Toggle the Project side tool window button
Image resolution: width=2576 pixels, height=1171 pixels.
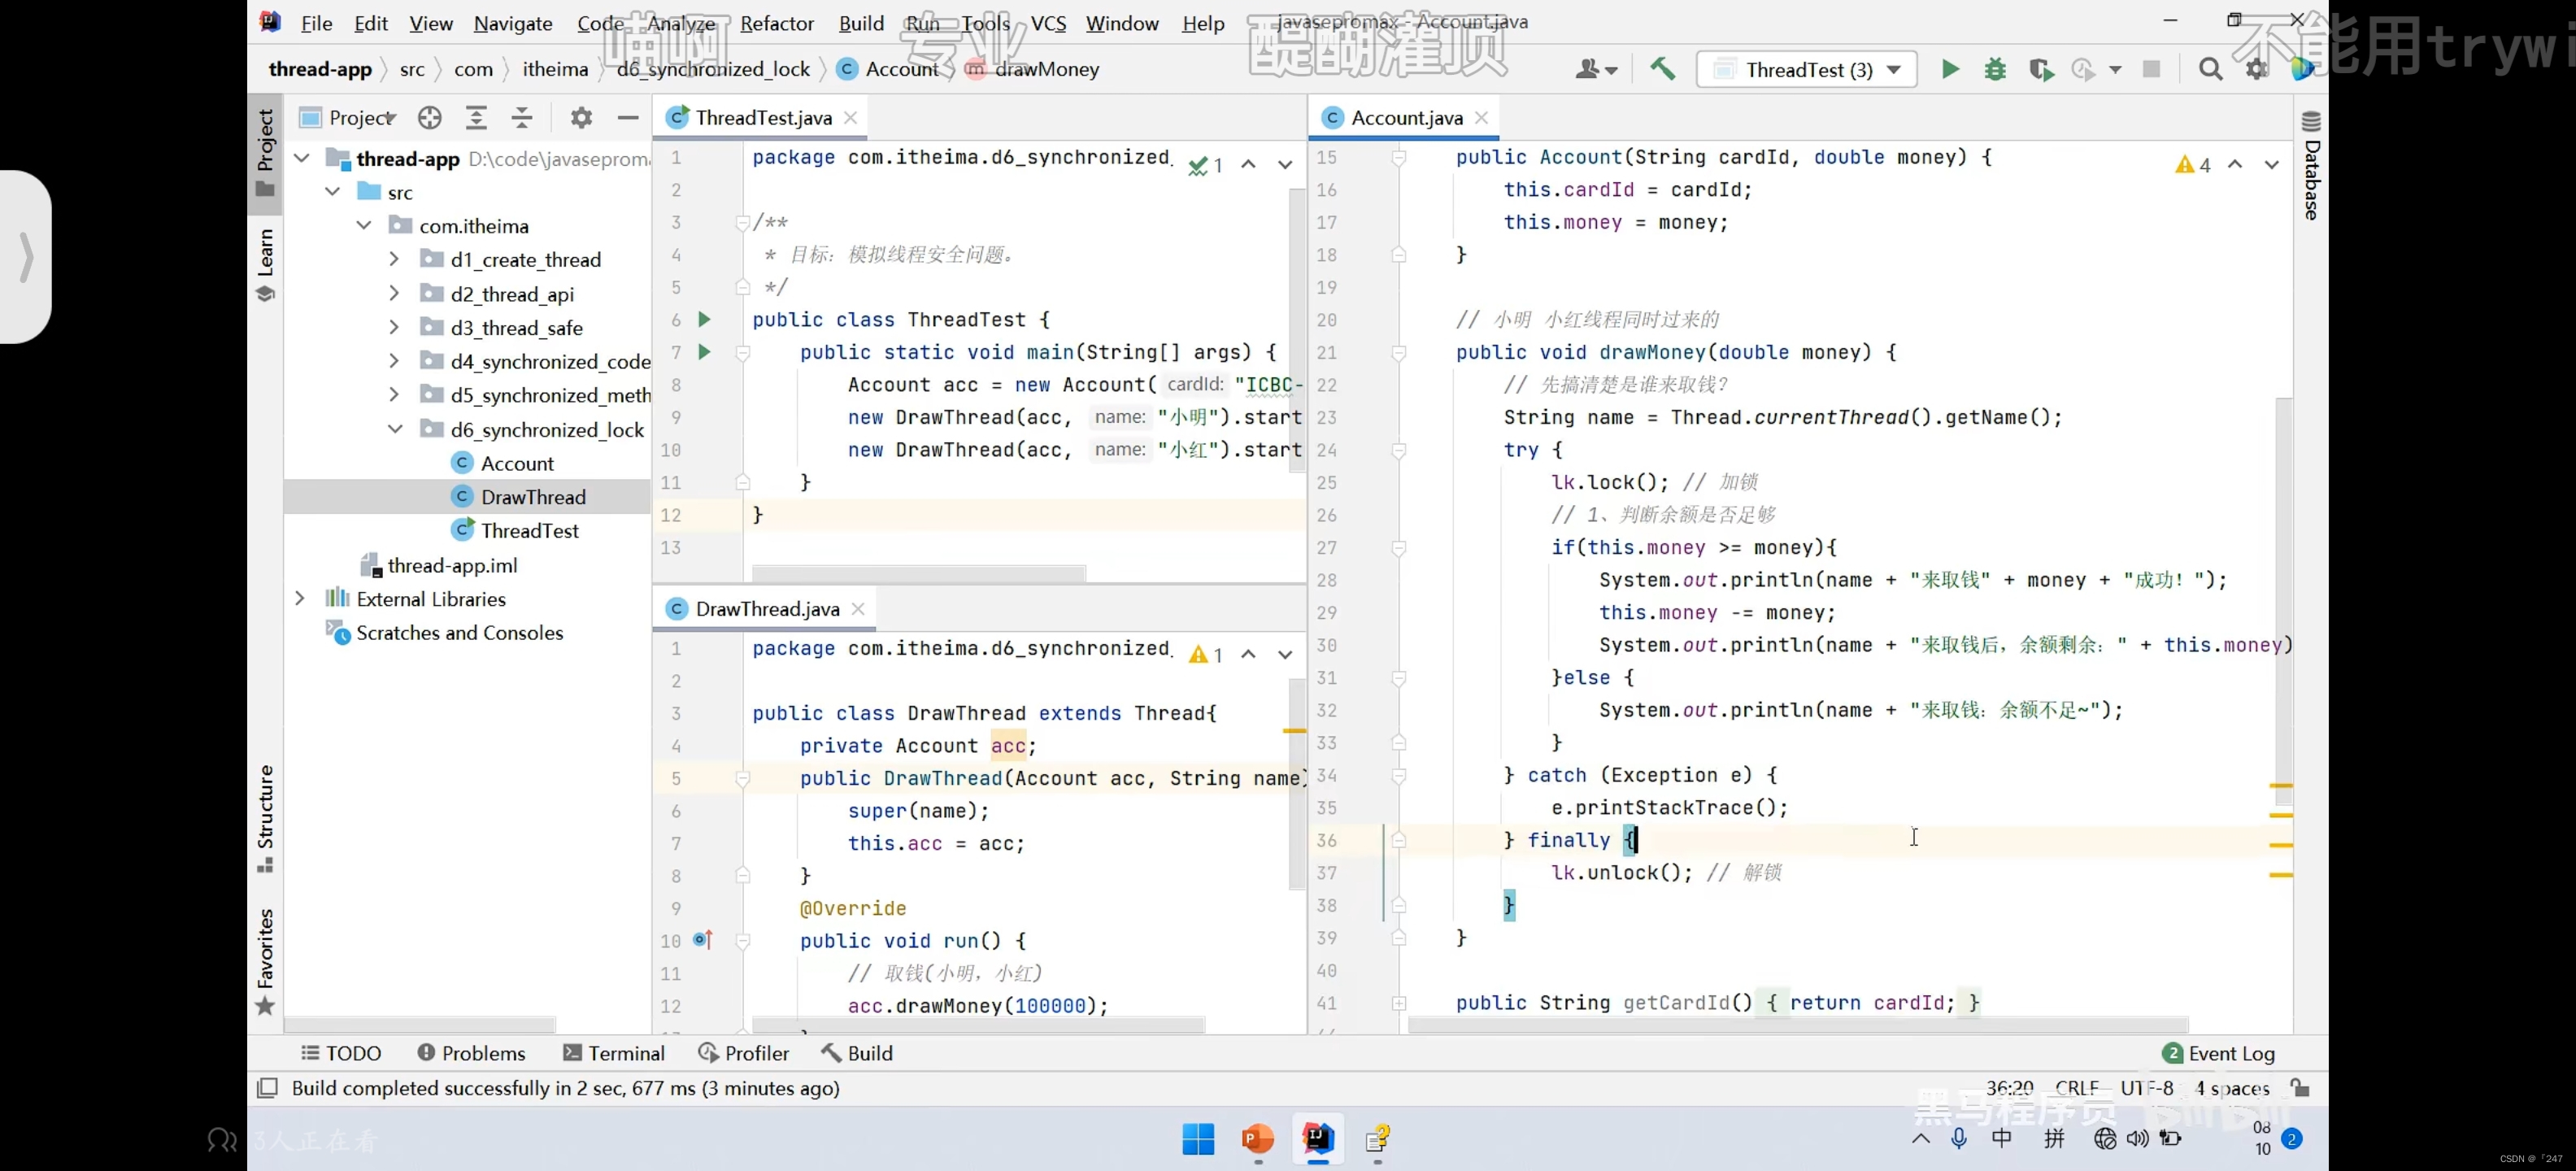(265, 153)
